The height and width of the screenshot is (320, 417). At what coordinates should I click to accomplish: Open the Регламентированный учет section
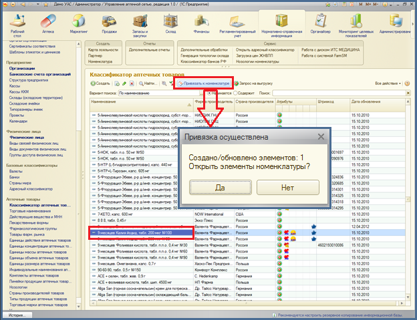[x=237, y=26]
